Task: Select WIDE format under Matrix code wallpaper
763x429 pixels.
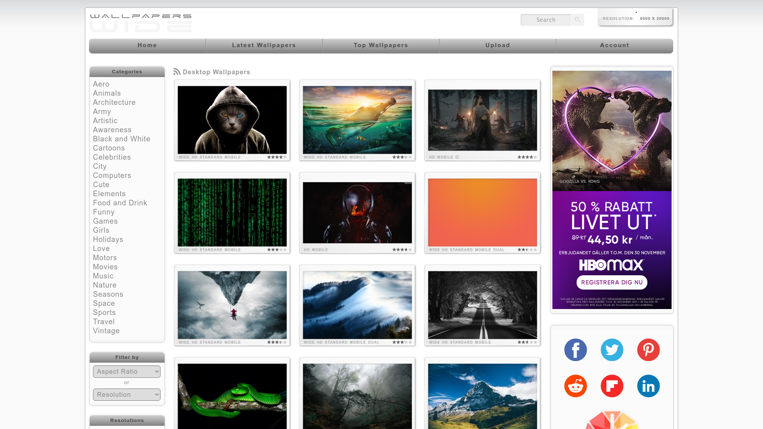Action: (184, 250)
